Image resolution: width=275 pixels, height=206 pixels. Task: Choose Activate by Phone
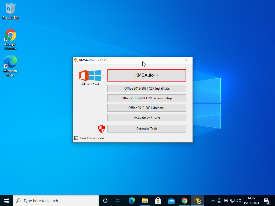click(147, 117)
